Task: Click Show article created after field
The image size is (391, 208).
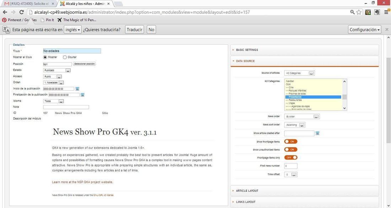Action: (x=299, y=133)
